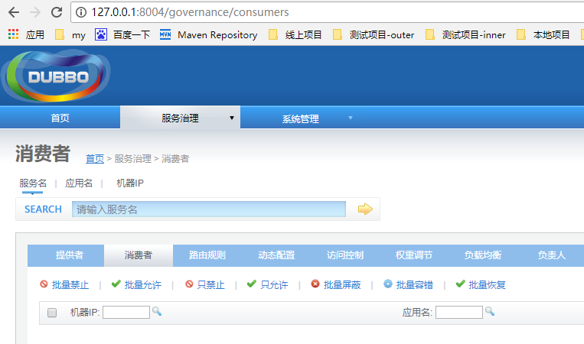Focus the 应用名 filter input
This screenshot has width=584, height=344.
(x=459, y=312)
